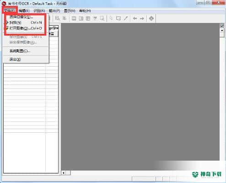Click the 尚书七号OCR app icon in title bar
This screenshot has height=183, width=226.
coord(4,3)
